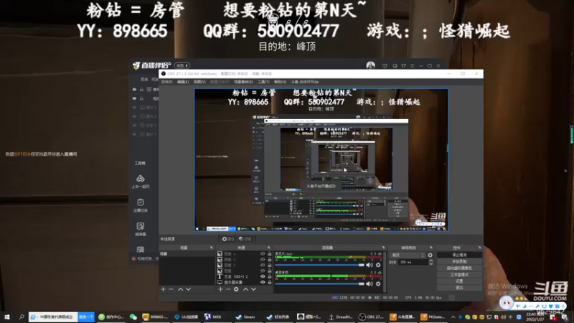Move source down with arrow icon
The image size is (574, 323).
click(x=253, y=289)
